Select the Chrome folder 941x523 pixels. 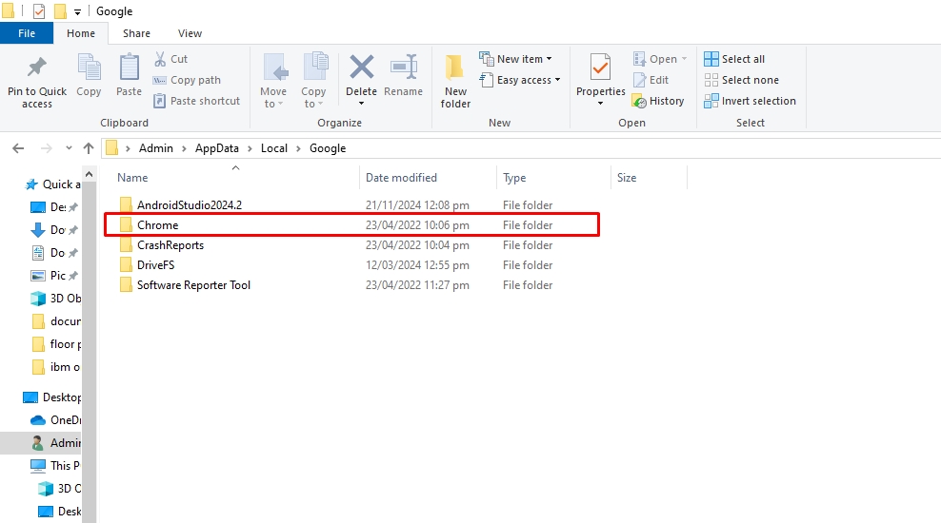(351, 225)
